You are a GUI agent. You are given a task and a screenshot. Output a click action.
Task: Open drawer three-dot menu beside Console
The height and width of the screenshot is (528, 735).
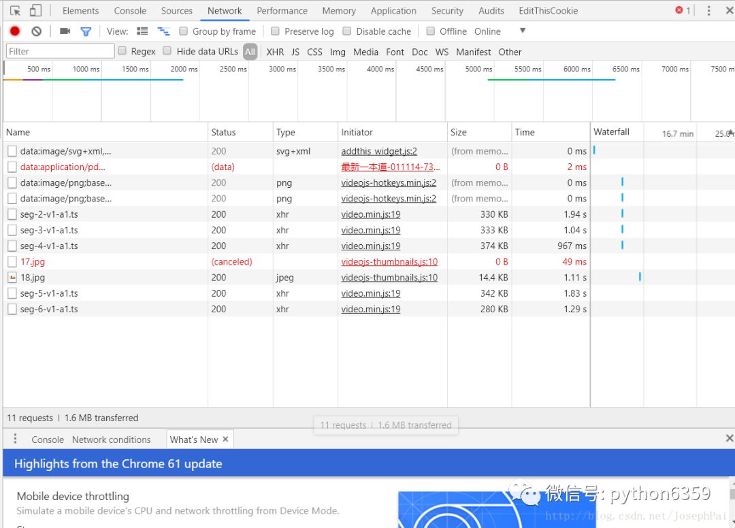tap(15, 438)
